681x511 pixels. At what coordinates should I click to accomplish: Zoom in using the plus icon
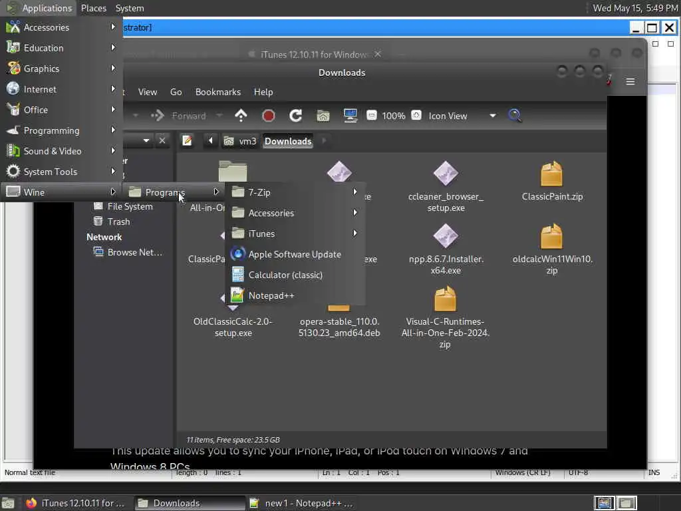tap(416, 115)
